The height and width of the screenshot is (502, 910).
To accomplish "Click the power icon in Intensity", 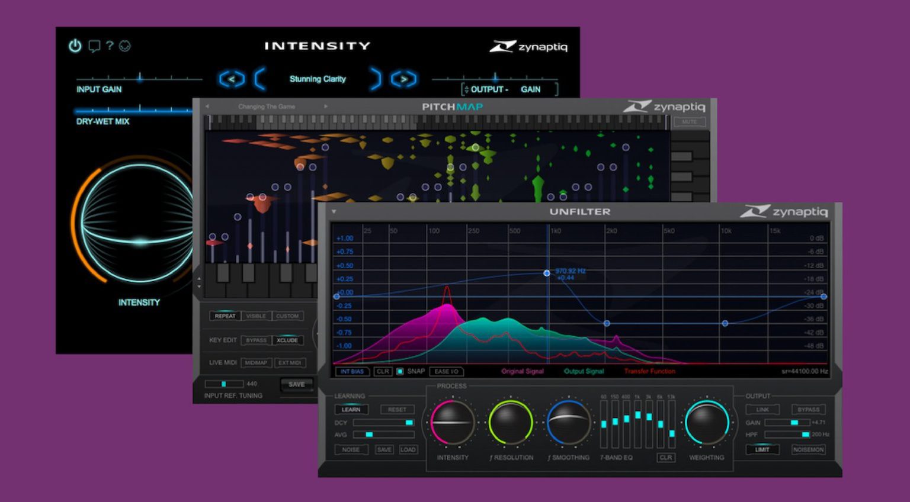I will [x=75, y=47].
